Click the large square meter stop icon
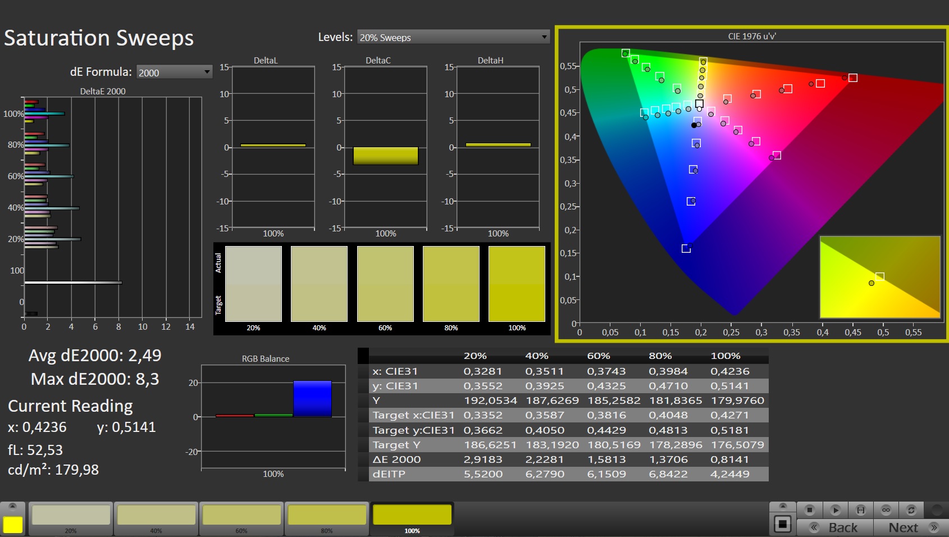Image resolution: width=949 pixels, height=537 pixels. pyautogui.click(x=782, y=525)
